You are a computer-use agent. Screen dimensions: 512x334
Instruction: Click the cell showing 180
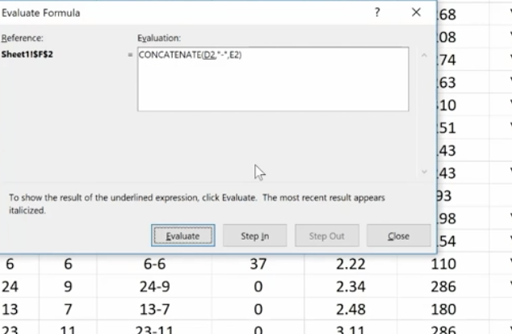pos(443,309)
